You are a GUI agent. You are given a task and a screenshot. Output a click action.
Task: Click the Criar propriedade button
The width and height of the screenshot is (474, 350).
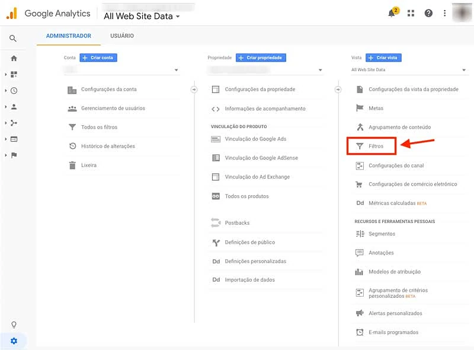click(x=261, y=58)
